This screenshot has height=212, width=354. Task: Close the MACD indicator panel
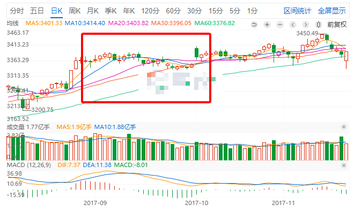tap(344, 165)
